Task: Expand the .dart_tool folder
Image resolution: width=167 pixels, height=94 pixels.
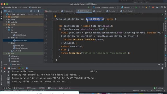Action: tap(7, 17)
